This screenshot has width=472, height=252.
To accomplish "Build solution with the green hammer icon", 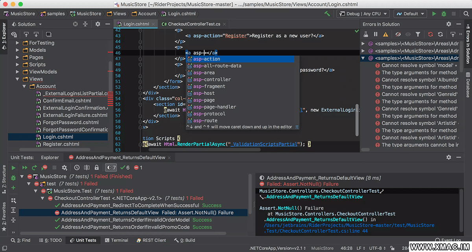I will point(327,14).
